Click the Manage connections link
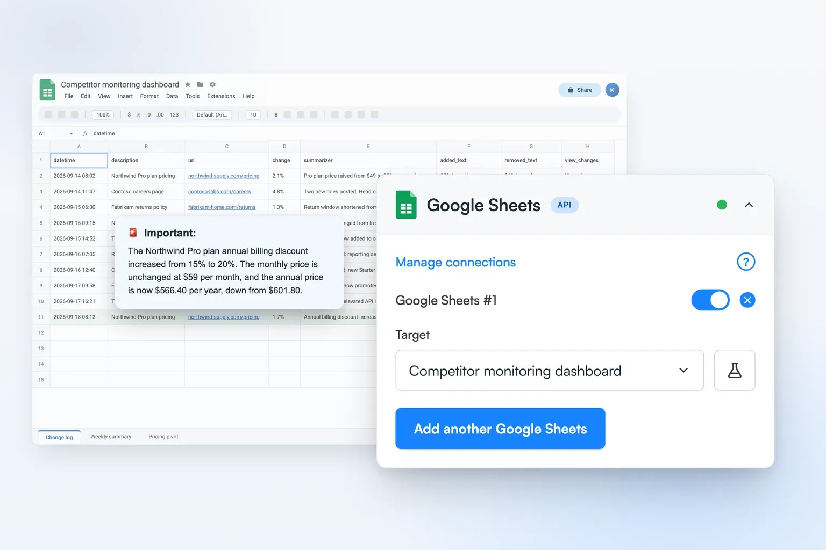 point(455,262)
